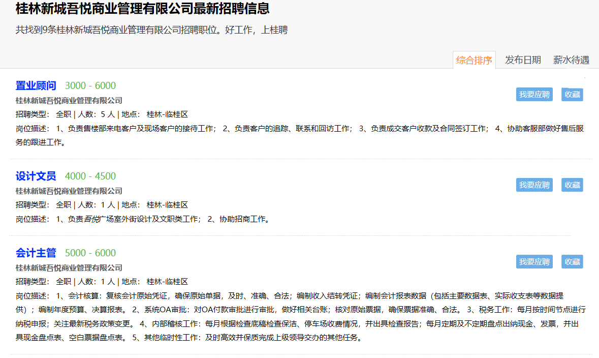This screenshot has width=599, height=358.
Task: Sort listings by 薪水待遇
Action: pyautogui.click(x=571, y=60)
